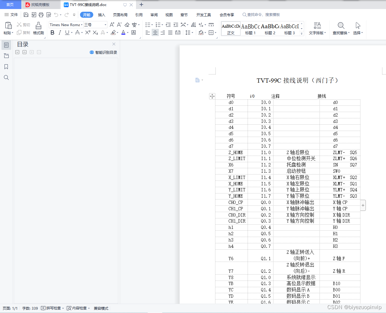
Task: Click the Sort icon in paragraph group
Action: click(193, 25)
